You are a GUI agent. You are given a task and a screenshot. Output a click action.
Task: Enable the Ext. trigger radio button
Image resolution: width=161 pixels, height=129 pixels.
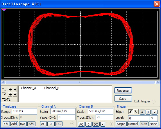pos(154,102)
